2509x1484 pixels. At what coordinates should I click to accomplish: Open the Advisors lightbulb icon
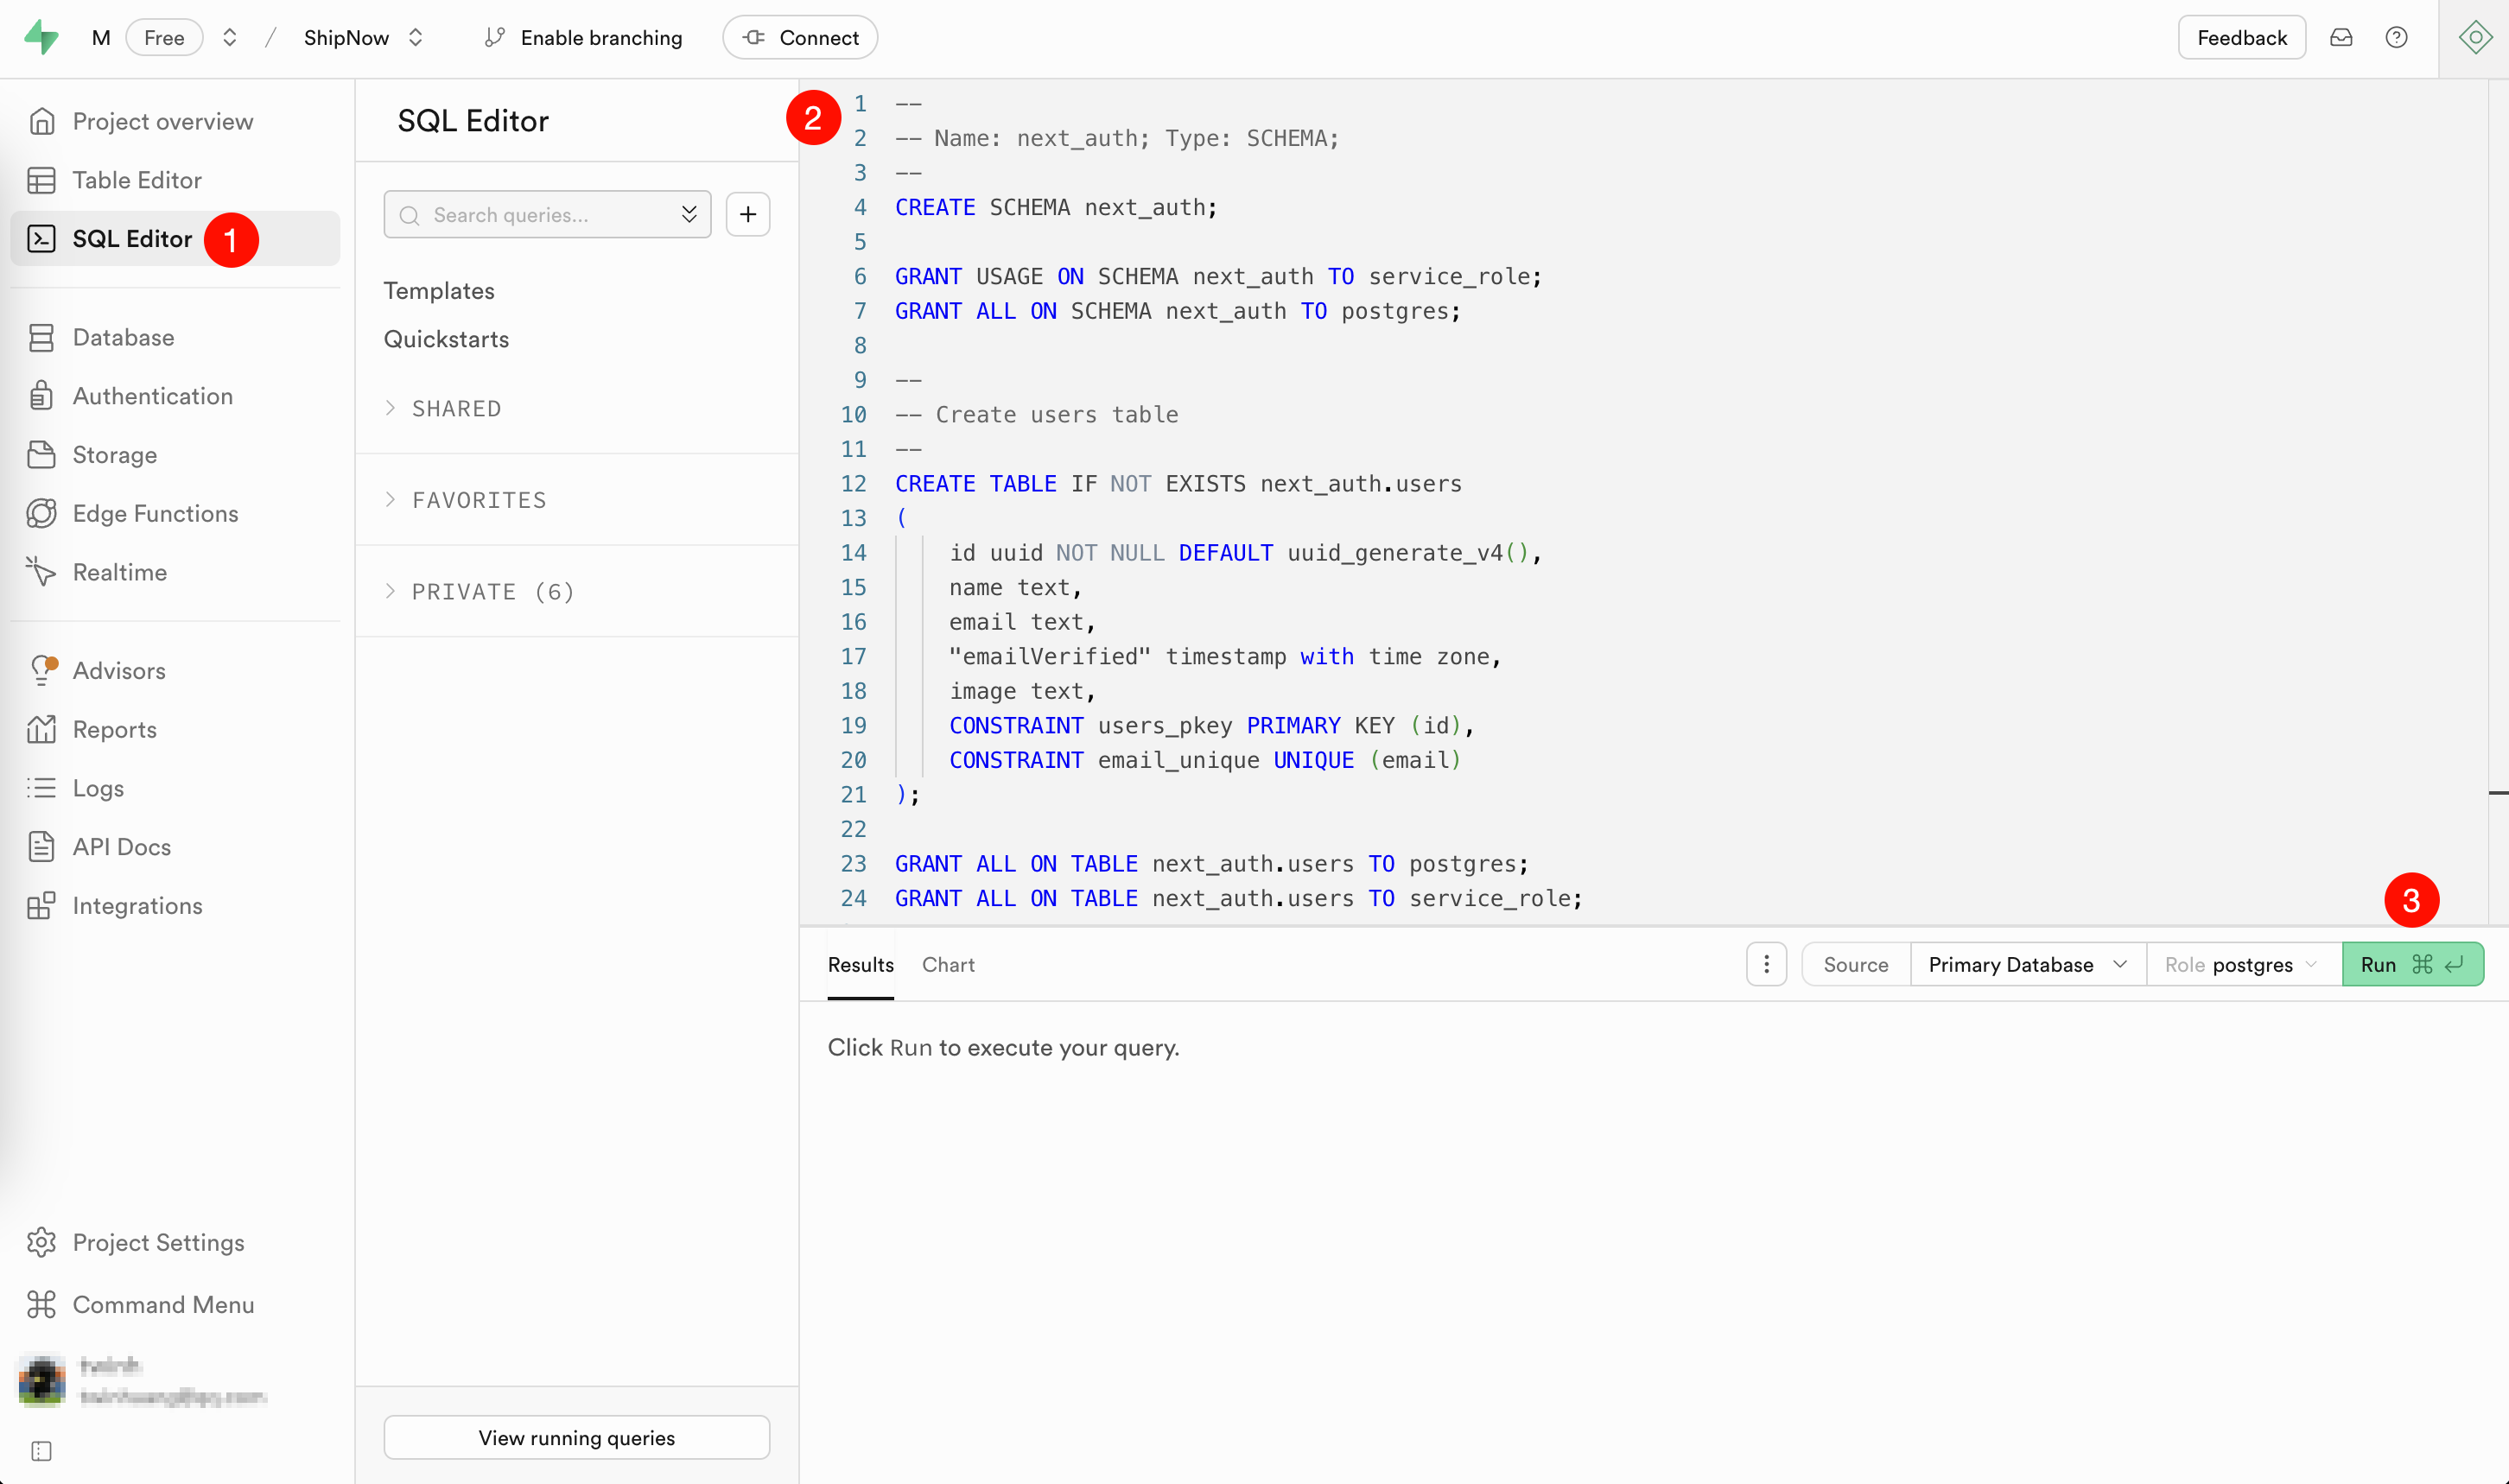(x=41, y=670)
